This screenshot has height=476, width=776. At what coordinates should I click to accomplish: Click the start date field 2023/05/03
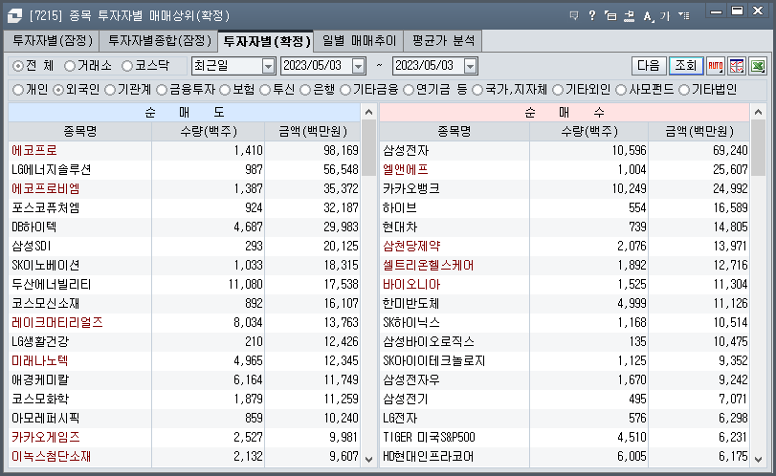click(x=317, y=66)
